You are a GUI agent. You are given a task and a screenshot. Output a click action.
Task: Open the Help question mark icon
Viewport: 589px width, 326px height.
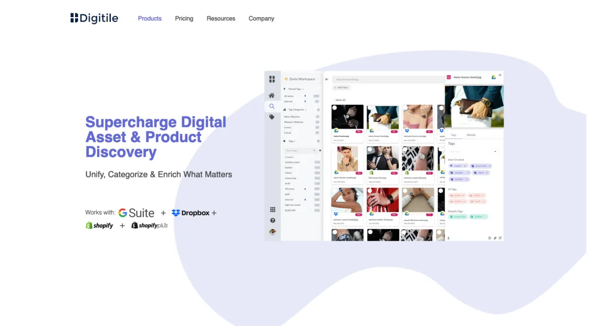click(x=272, y=220)
